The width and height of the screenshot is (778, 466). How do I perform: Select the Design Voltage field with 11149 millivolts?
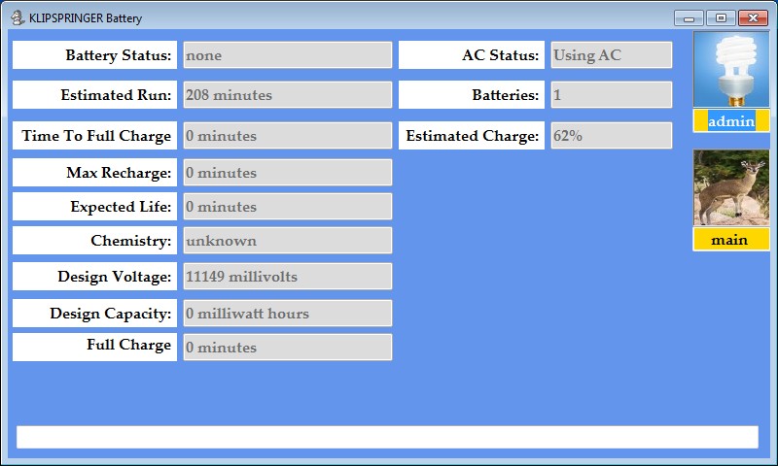coord(287,277)
